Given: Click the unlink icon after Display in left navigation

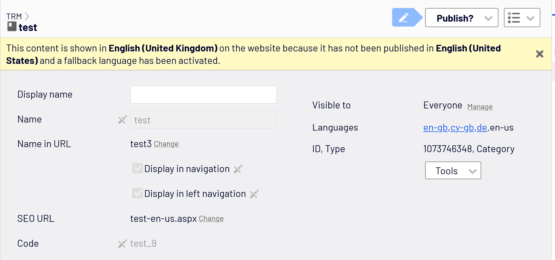Looking at the screenshot, I should [254, 194].
